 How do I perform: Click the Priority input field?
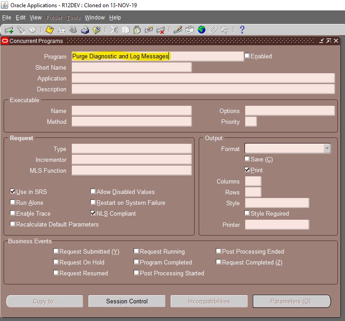pos(251,122)
